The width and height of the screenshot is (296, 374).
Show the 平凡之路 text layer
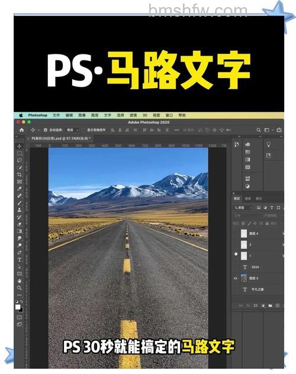tap(236, 289)
